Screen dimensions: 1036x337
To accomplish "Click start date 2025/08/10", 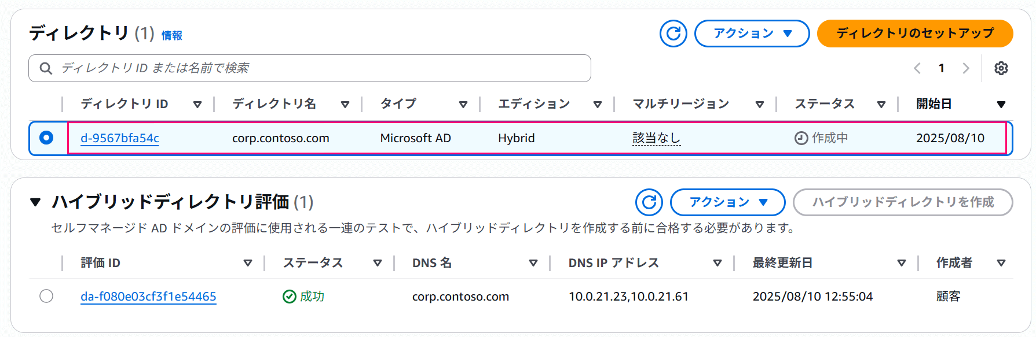I will [950, 138].
